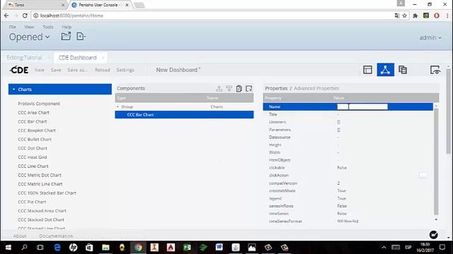The image size is (453, 254).
Task: Collapse the Charts Group row
Action: [118, 107]
